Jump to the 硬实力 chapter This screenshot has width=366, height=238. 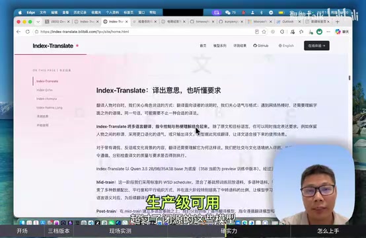pyautogui.click(x=229, y=231)
